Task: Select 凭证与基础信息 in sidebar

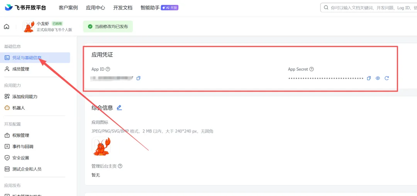Action: point(35,58)
